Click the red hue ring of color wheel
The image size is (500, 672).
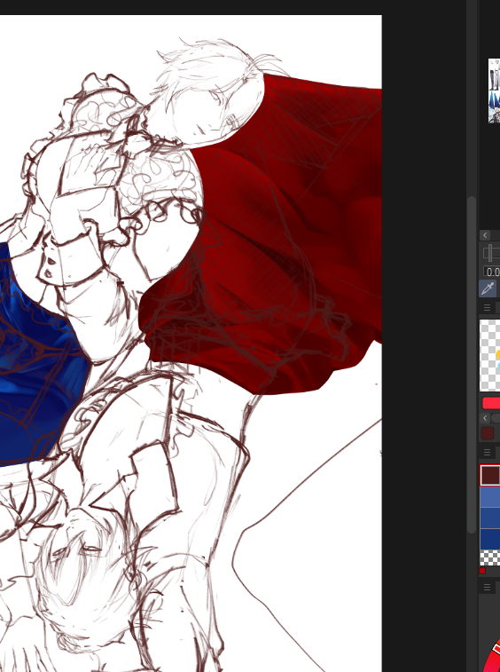[493, 660]
